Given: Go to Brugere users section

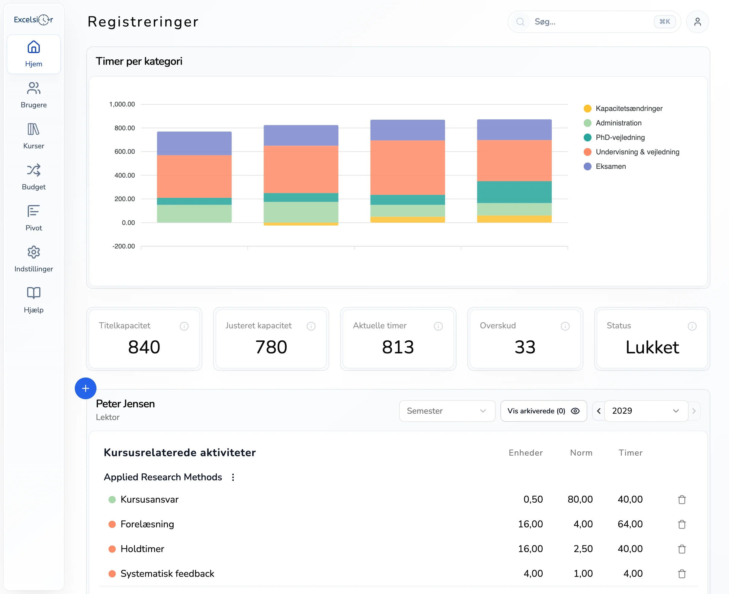Looking at the screenshot, I should pos(33,95).
